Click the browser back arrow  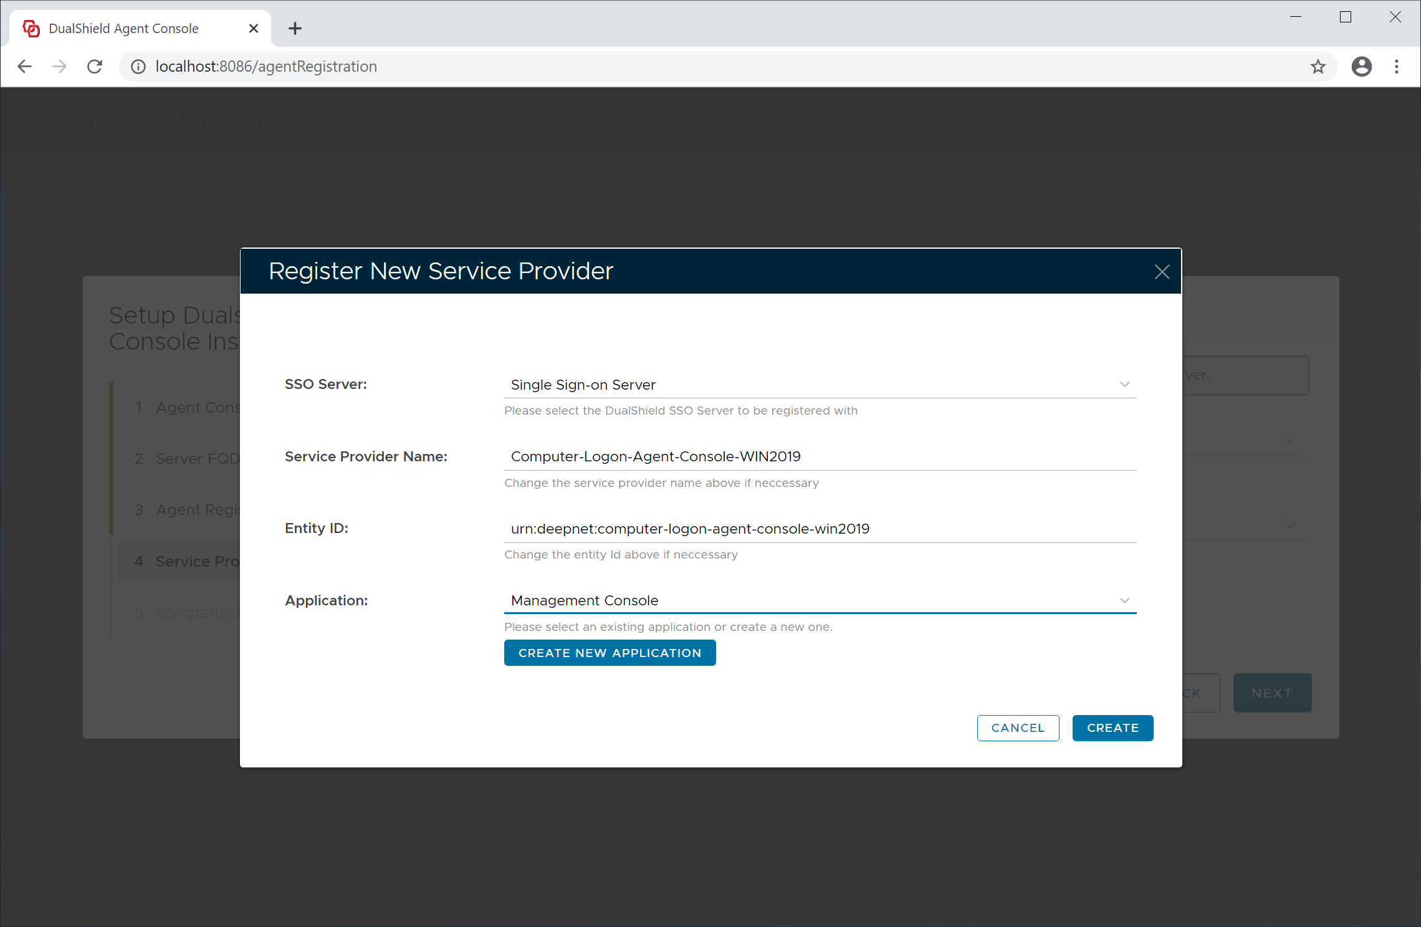25,67
